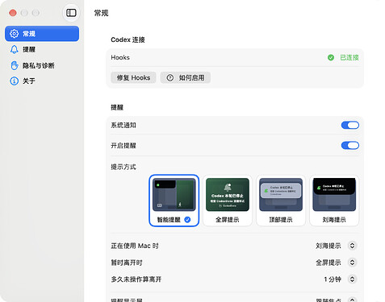The image size is (385, 302).
Task: Select the 智能提醒 mode card
Action: click(x=174, y=201)
